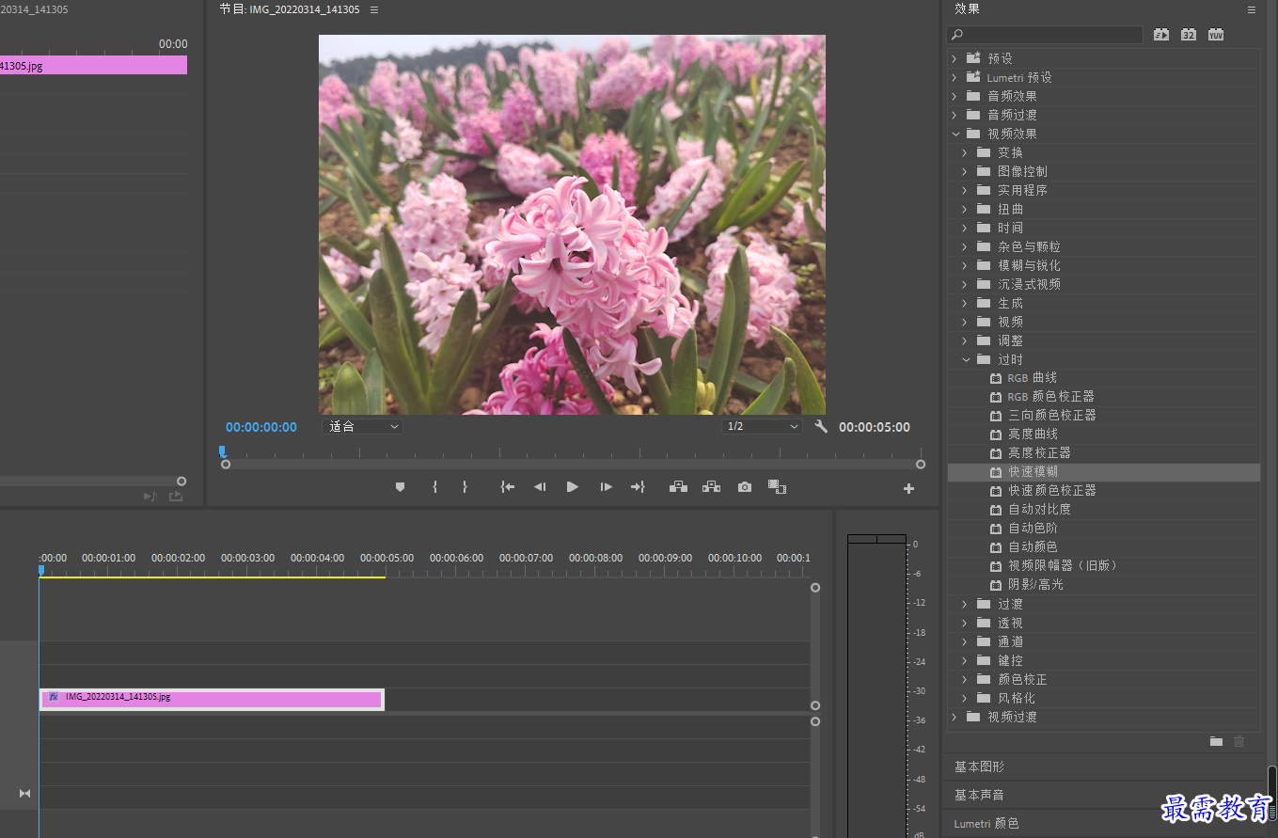
Task: Open button editor plus icon
Action: point(908,488)
